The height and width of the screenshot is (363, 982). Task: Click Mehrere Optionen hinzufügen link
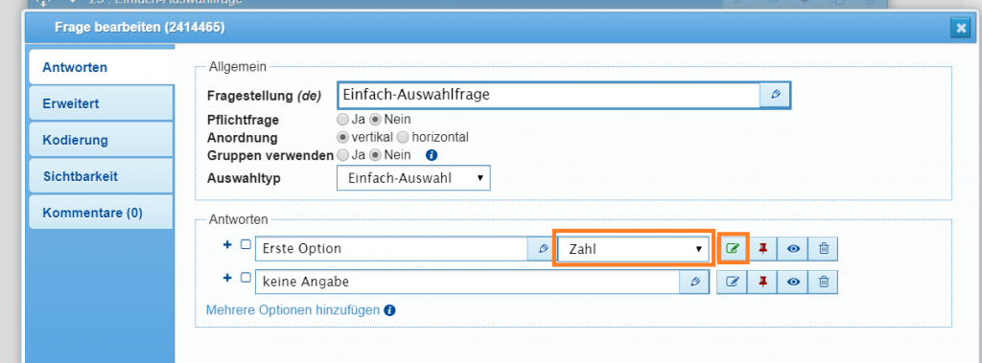point(292,309)
